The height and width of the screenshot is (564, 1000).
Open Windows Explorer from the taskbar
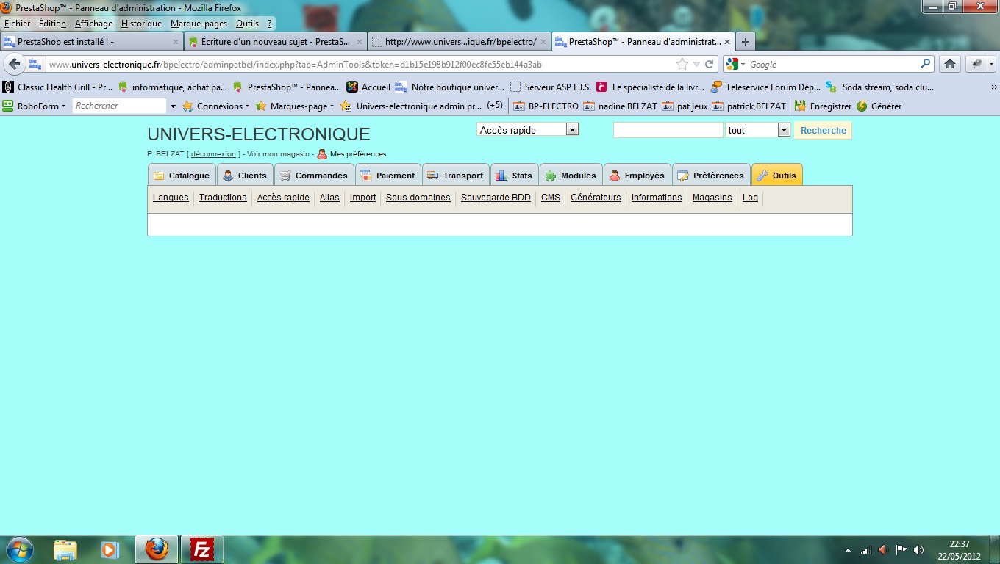coord(65,549)
